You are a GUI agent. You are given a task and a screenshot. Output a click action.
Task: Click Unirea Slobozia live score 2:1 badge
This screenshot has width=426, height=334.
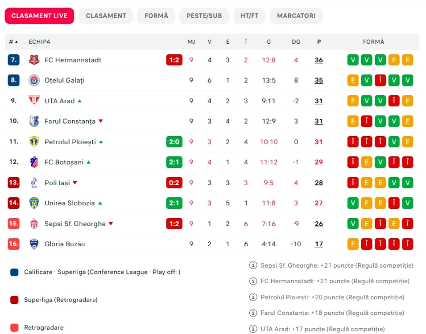pos(174,203)
